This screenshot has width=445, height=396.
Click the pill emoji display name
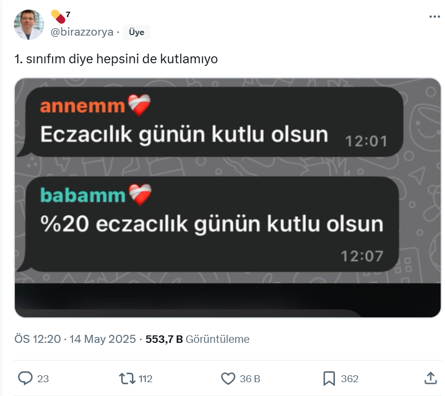coord(61,16)
